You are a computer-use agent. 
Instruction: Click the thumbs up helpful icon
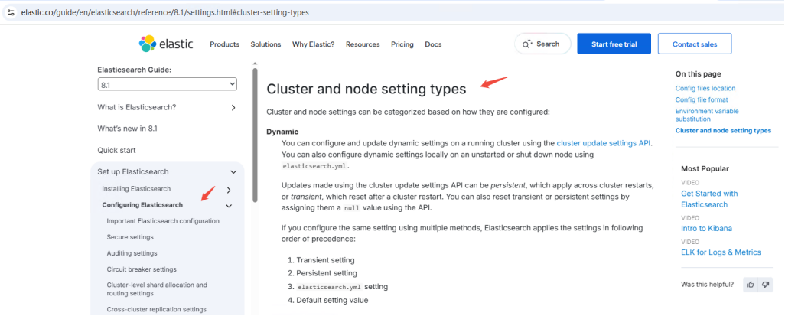[751, 285]
